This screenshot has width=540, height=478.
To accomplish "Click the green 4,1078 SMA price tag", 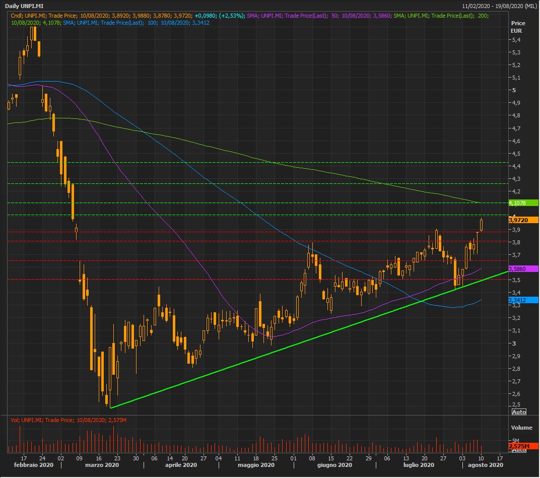I will point(523,203).
